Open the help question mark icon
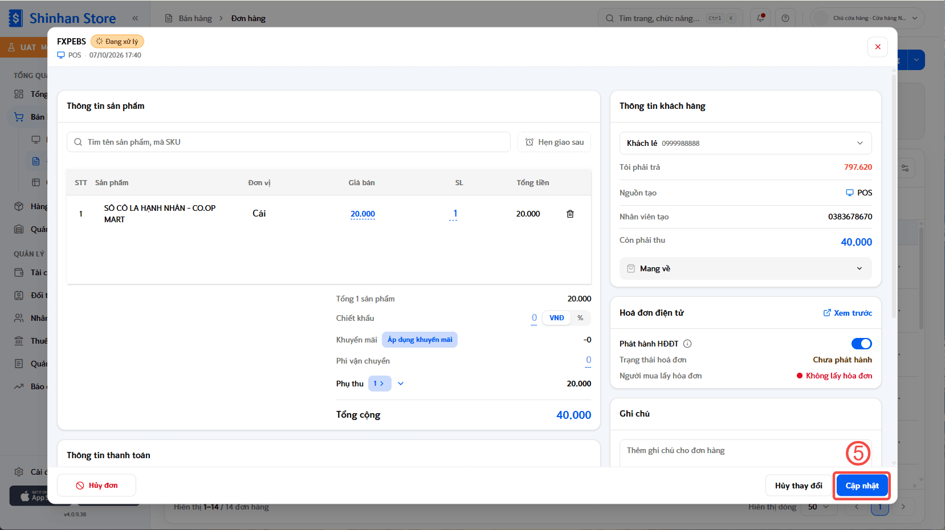Screen dimensions: 945x530 785,18
